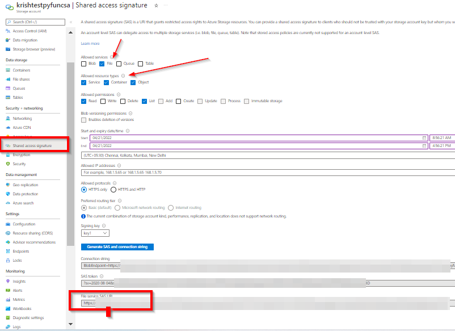
Task: Click the info icon beside Signing key
Action: (104, 226)
